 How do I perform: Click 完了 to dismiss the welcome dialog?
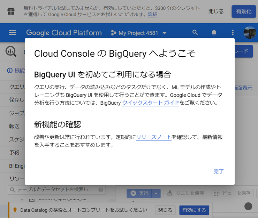218,171
